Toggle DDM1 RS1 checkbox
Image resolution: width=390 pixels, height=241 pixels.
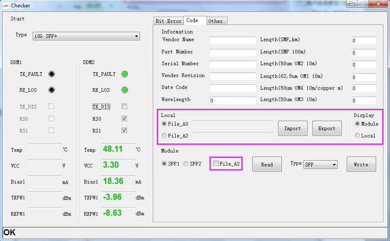51,130
